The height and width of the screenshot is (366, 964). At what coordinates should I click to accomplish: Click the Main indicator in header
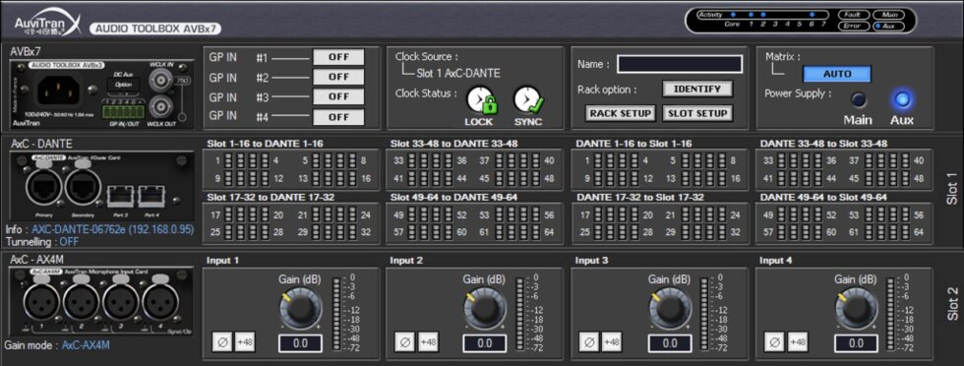[x=888, y=15]
